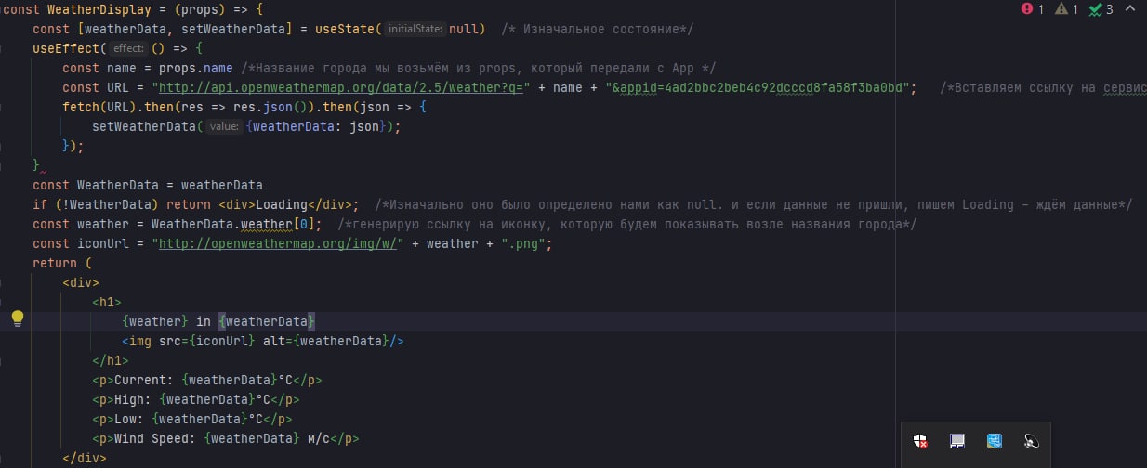Collapse the inspections widget using the chevron
The width and height of the screenshot is (1147, 468).
1129,9
